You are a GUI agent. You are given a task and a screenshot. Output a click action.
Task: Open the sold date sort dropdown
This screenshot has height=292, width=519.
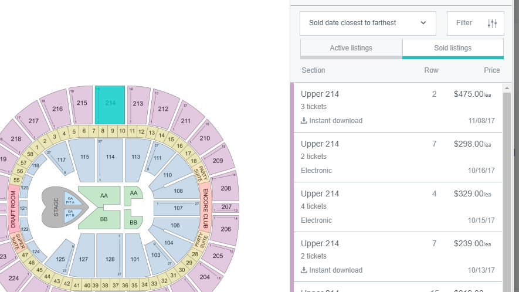[368, 23]
